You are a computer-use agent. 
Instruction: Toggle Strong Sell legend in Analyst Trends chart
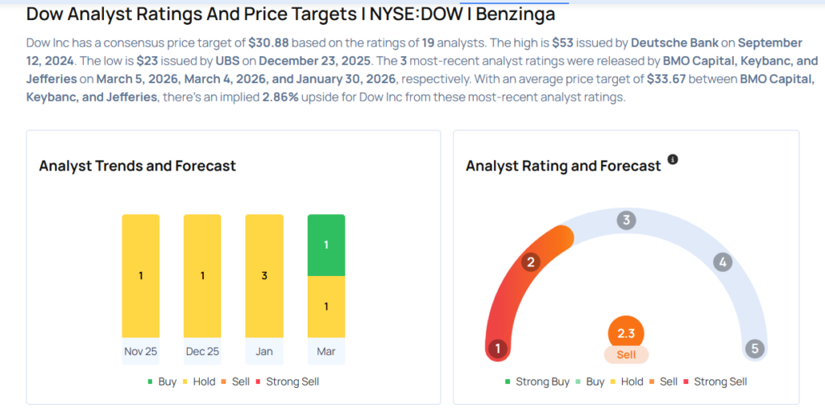[287, 381]
